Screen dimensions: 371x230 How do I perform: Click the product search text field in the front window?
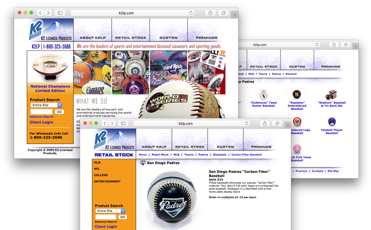coord(106,217)
